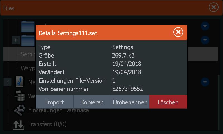223x134 pixels.
Task: Expand the memory card tree item arrow
Action: click(x=8, y=82)
